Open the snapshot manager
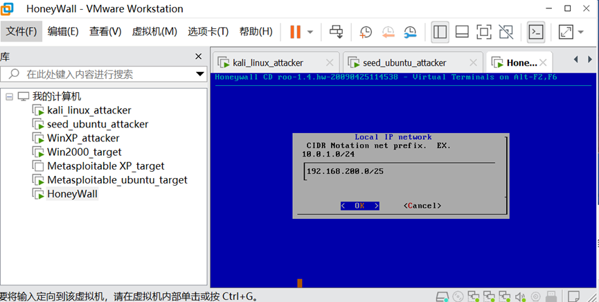Image resolution: width=599 pixels, height=302 pixels. 410,32
